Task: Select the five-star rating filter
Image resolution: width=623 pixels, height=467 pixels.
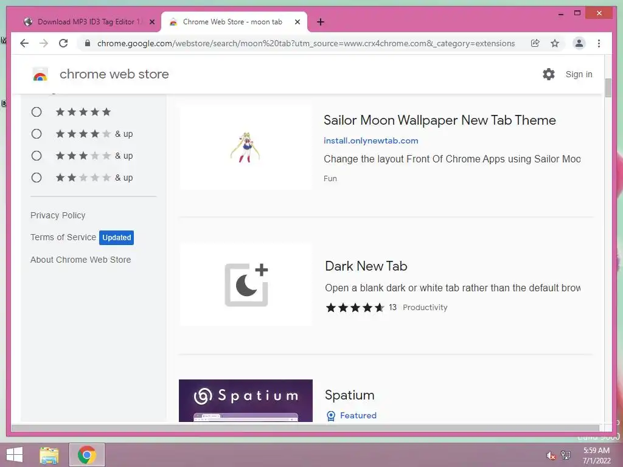Action: click(x=37, y=112)
